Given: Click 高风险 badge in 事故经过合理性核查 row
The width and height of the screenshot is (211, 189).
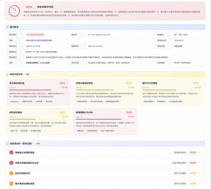Looking at the screenshot, I should (193, 152).
